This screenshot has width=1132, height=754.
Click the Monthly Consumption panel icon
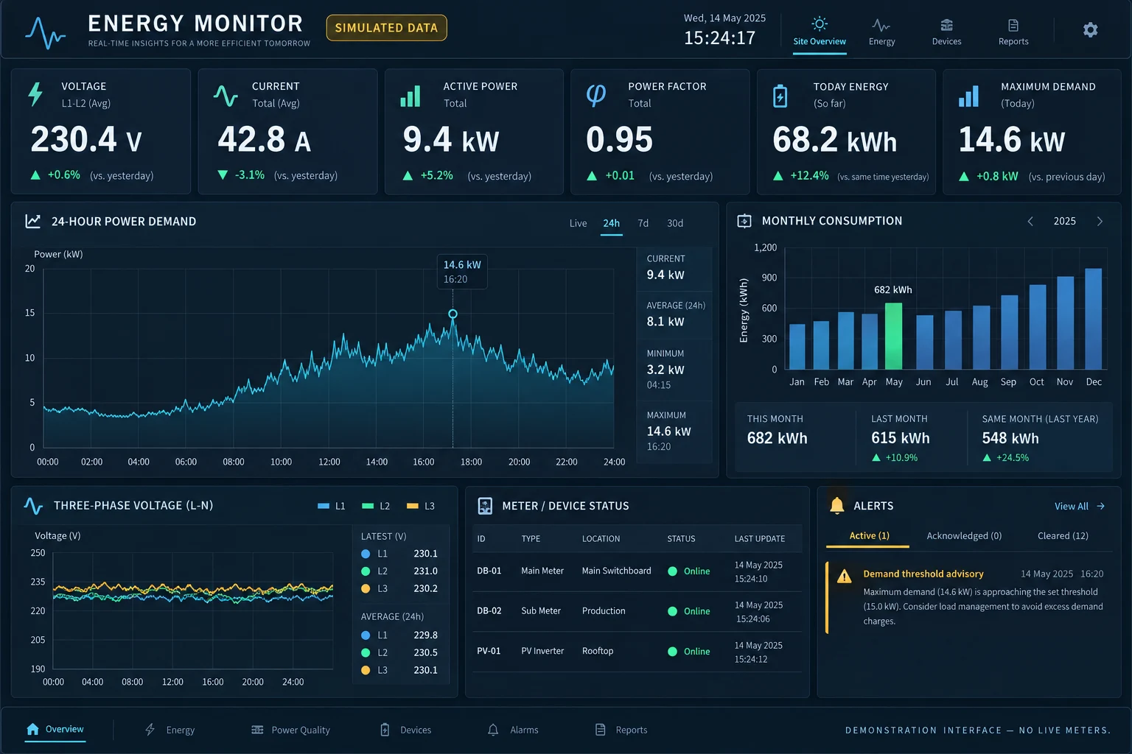click(x=744, y=221)
